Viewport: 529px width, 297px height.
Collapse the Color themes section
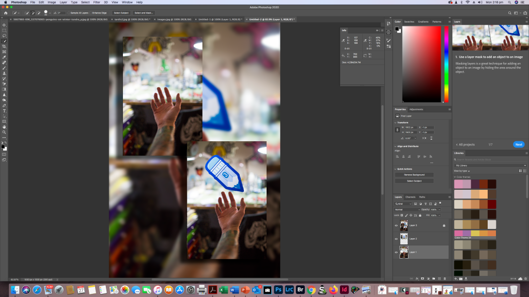click(455, 176)
